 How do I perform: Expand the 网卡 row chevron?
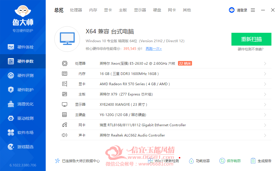click(265, 125)
